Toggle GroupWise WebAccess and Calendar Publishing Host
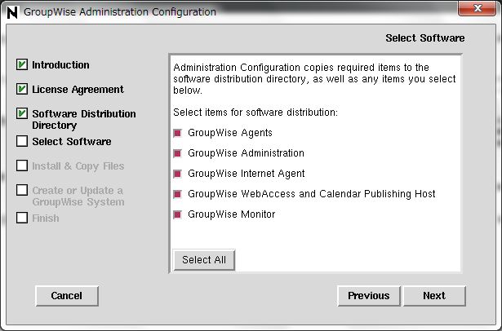Viewport: 502px width, 331px height. 178,194
